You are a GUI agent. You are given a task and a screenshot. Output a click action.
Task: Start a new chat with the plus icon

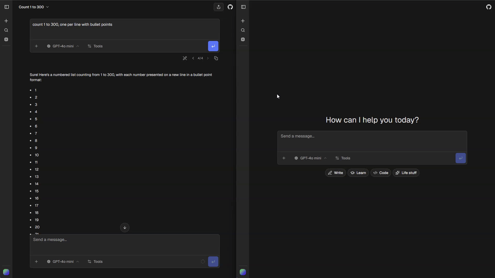6,21
